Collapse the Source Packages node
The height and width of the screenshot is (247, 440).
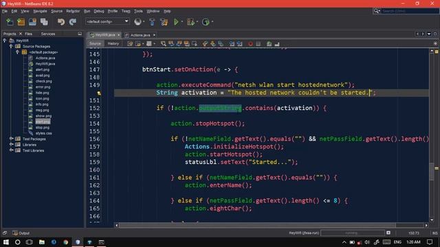[11, 46]
